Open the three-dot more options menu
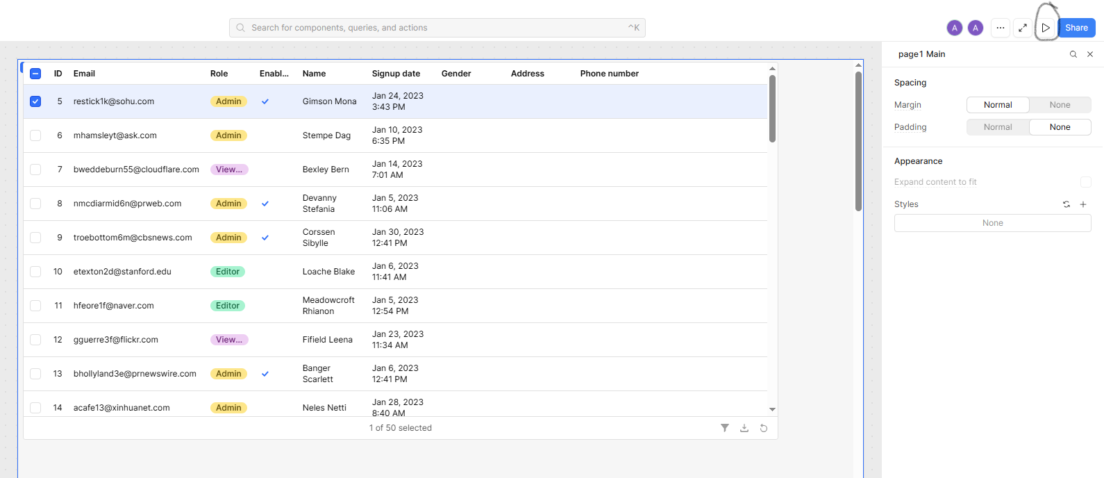1104x478 pixels. pos(1000,28)
